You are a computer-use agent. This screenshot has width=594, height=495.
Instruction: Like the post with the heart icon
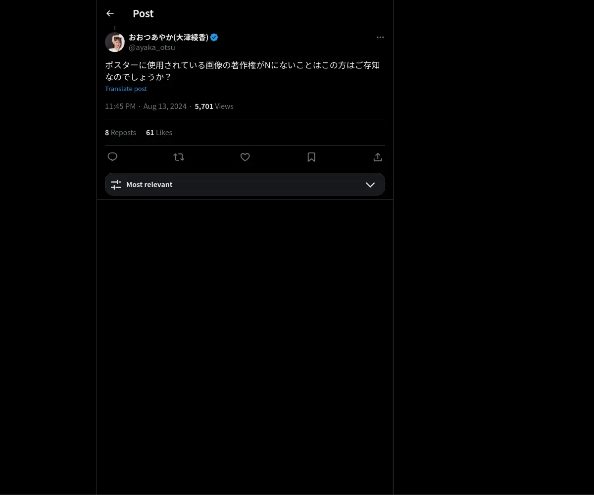245,157
